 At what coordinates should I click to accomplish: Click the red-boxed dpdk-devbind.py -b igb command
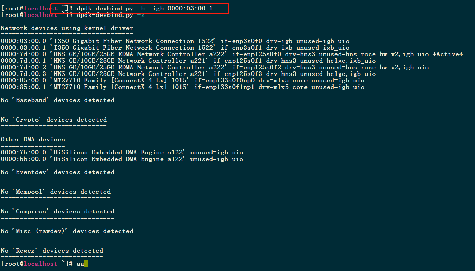(x=144, y=8)
